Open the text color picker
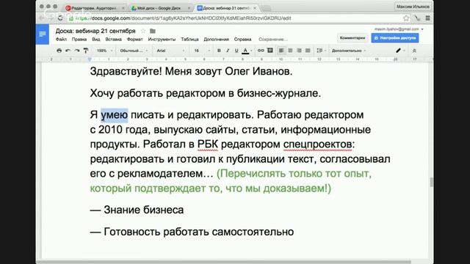Viewport: 470px width, 264px height. (x=245, y=51)
